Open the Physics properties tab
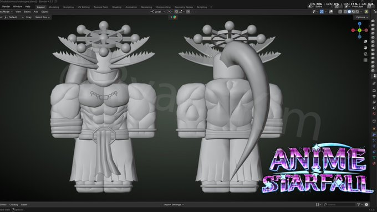377x212 pixels. tap(374, 146)
